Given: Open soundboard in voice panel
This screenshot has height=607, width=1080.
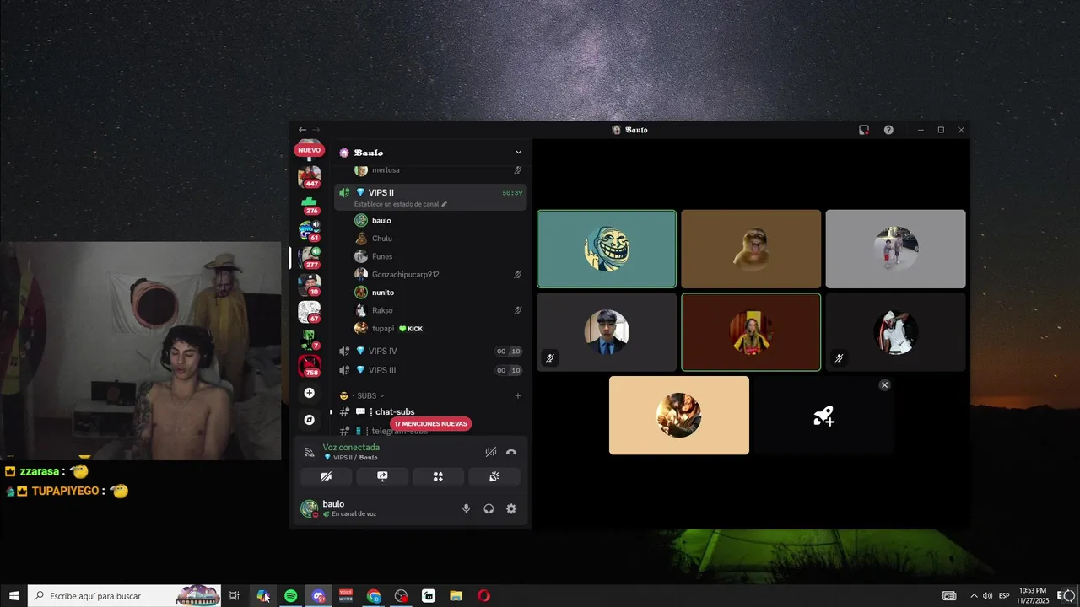Looking at the screenshot, I should [494, 476].
